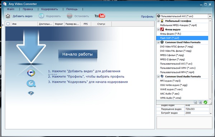
Task: Click the Остановить toolbar button label
Action: pyautogui.click(x=82, y=16)
